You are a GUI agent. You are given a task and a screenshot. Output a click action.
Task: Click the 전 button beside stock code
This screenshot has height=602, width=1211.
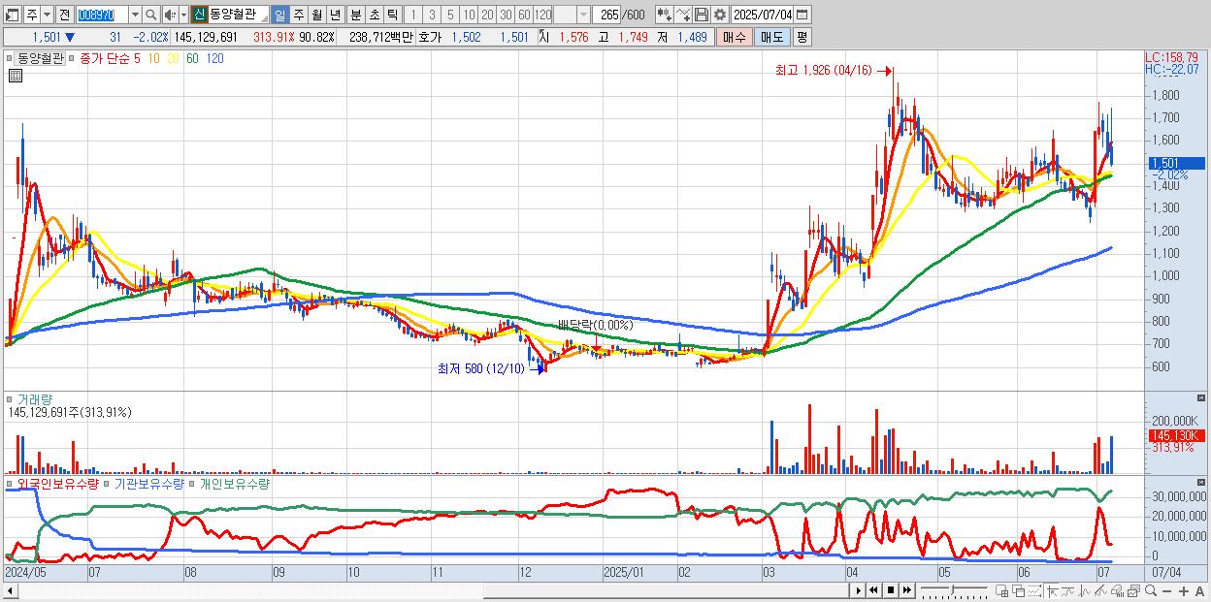[64, 16]
